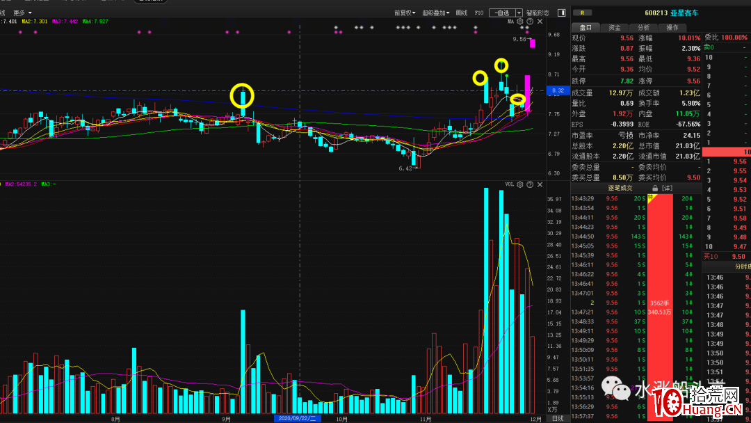Open F10 company info
This screenshot has height=423, width=751.
pos(479,13)
